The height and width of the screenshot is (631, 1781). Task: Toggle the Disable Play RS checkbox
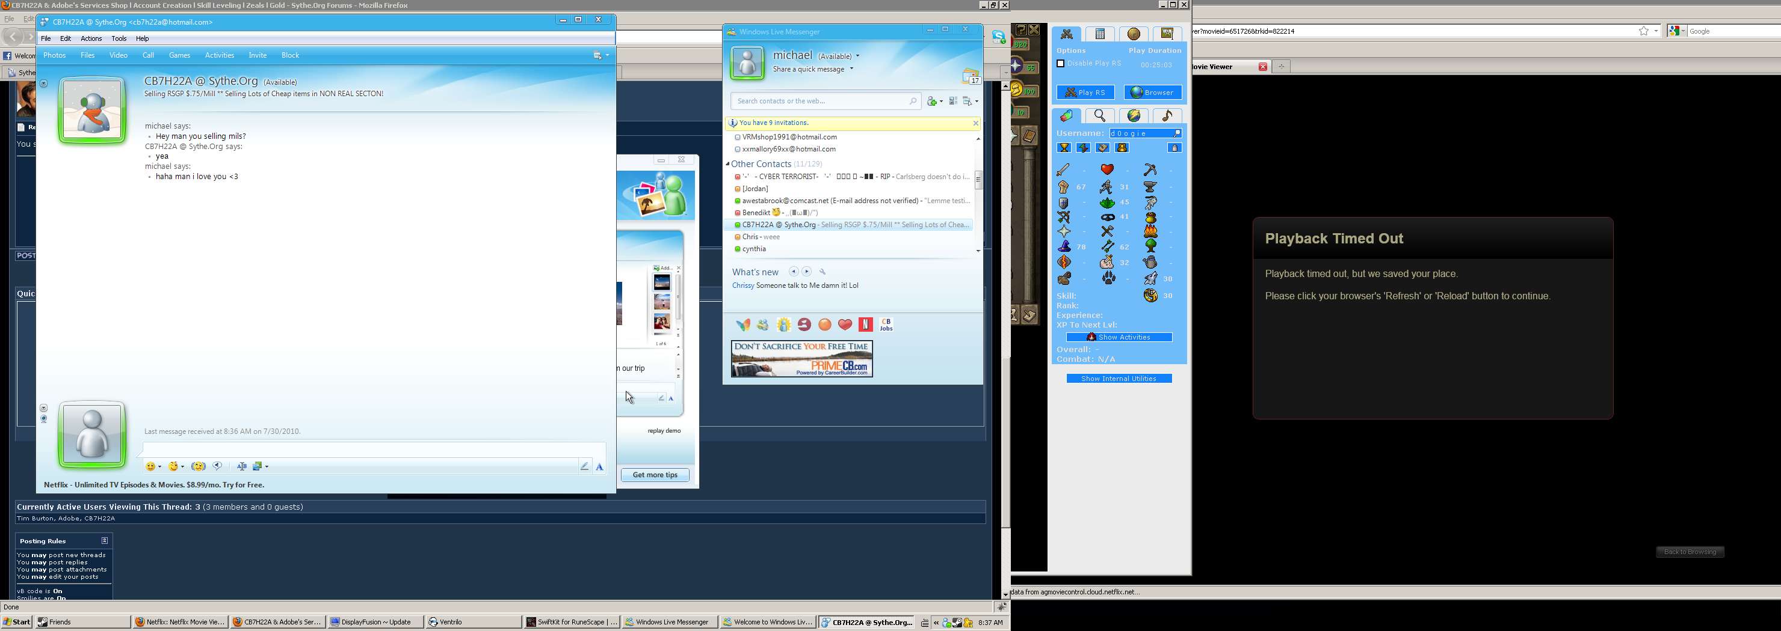tap(1061, 64)
